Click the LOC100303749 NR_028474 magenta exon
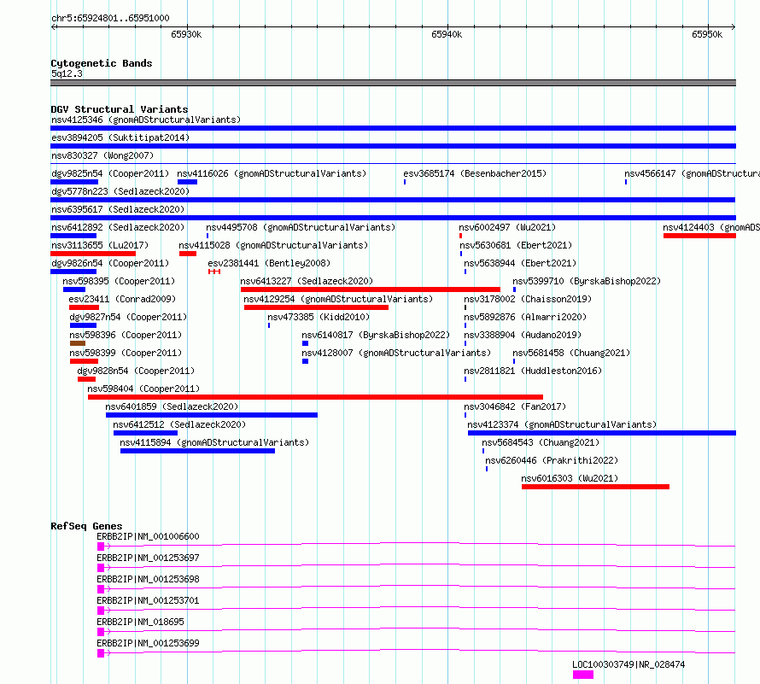 tap(583, 675)
